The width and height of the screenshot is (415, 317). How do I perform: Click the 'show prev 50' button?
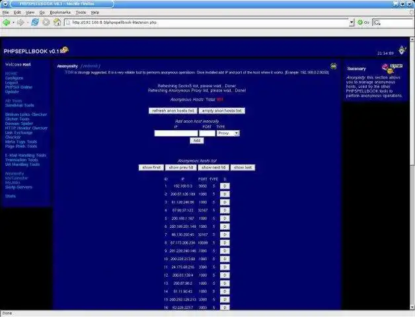pos(181,168)
